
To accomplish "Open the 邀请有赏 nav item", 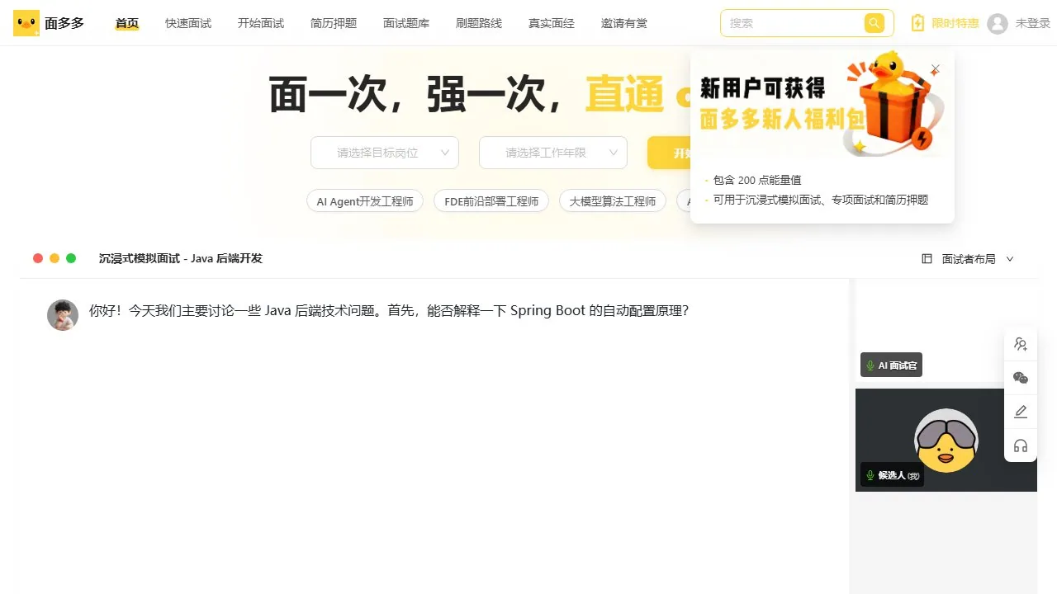I will click(x=624, y=23).
